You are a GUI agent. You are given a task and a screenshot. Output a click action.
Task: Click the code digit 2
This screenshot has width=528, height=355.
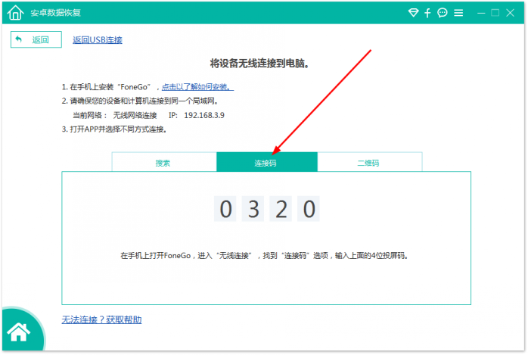point(281,209)
